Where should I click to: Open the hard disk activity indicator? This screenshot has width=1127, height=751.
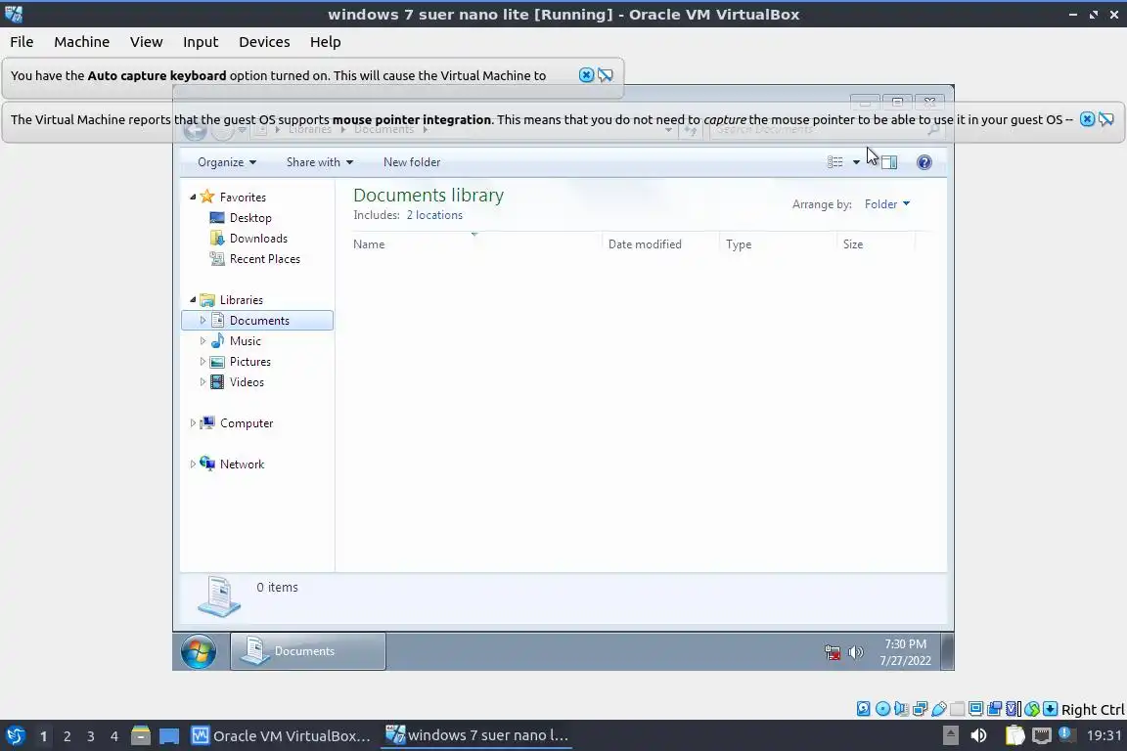(863, 709)
